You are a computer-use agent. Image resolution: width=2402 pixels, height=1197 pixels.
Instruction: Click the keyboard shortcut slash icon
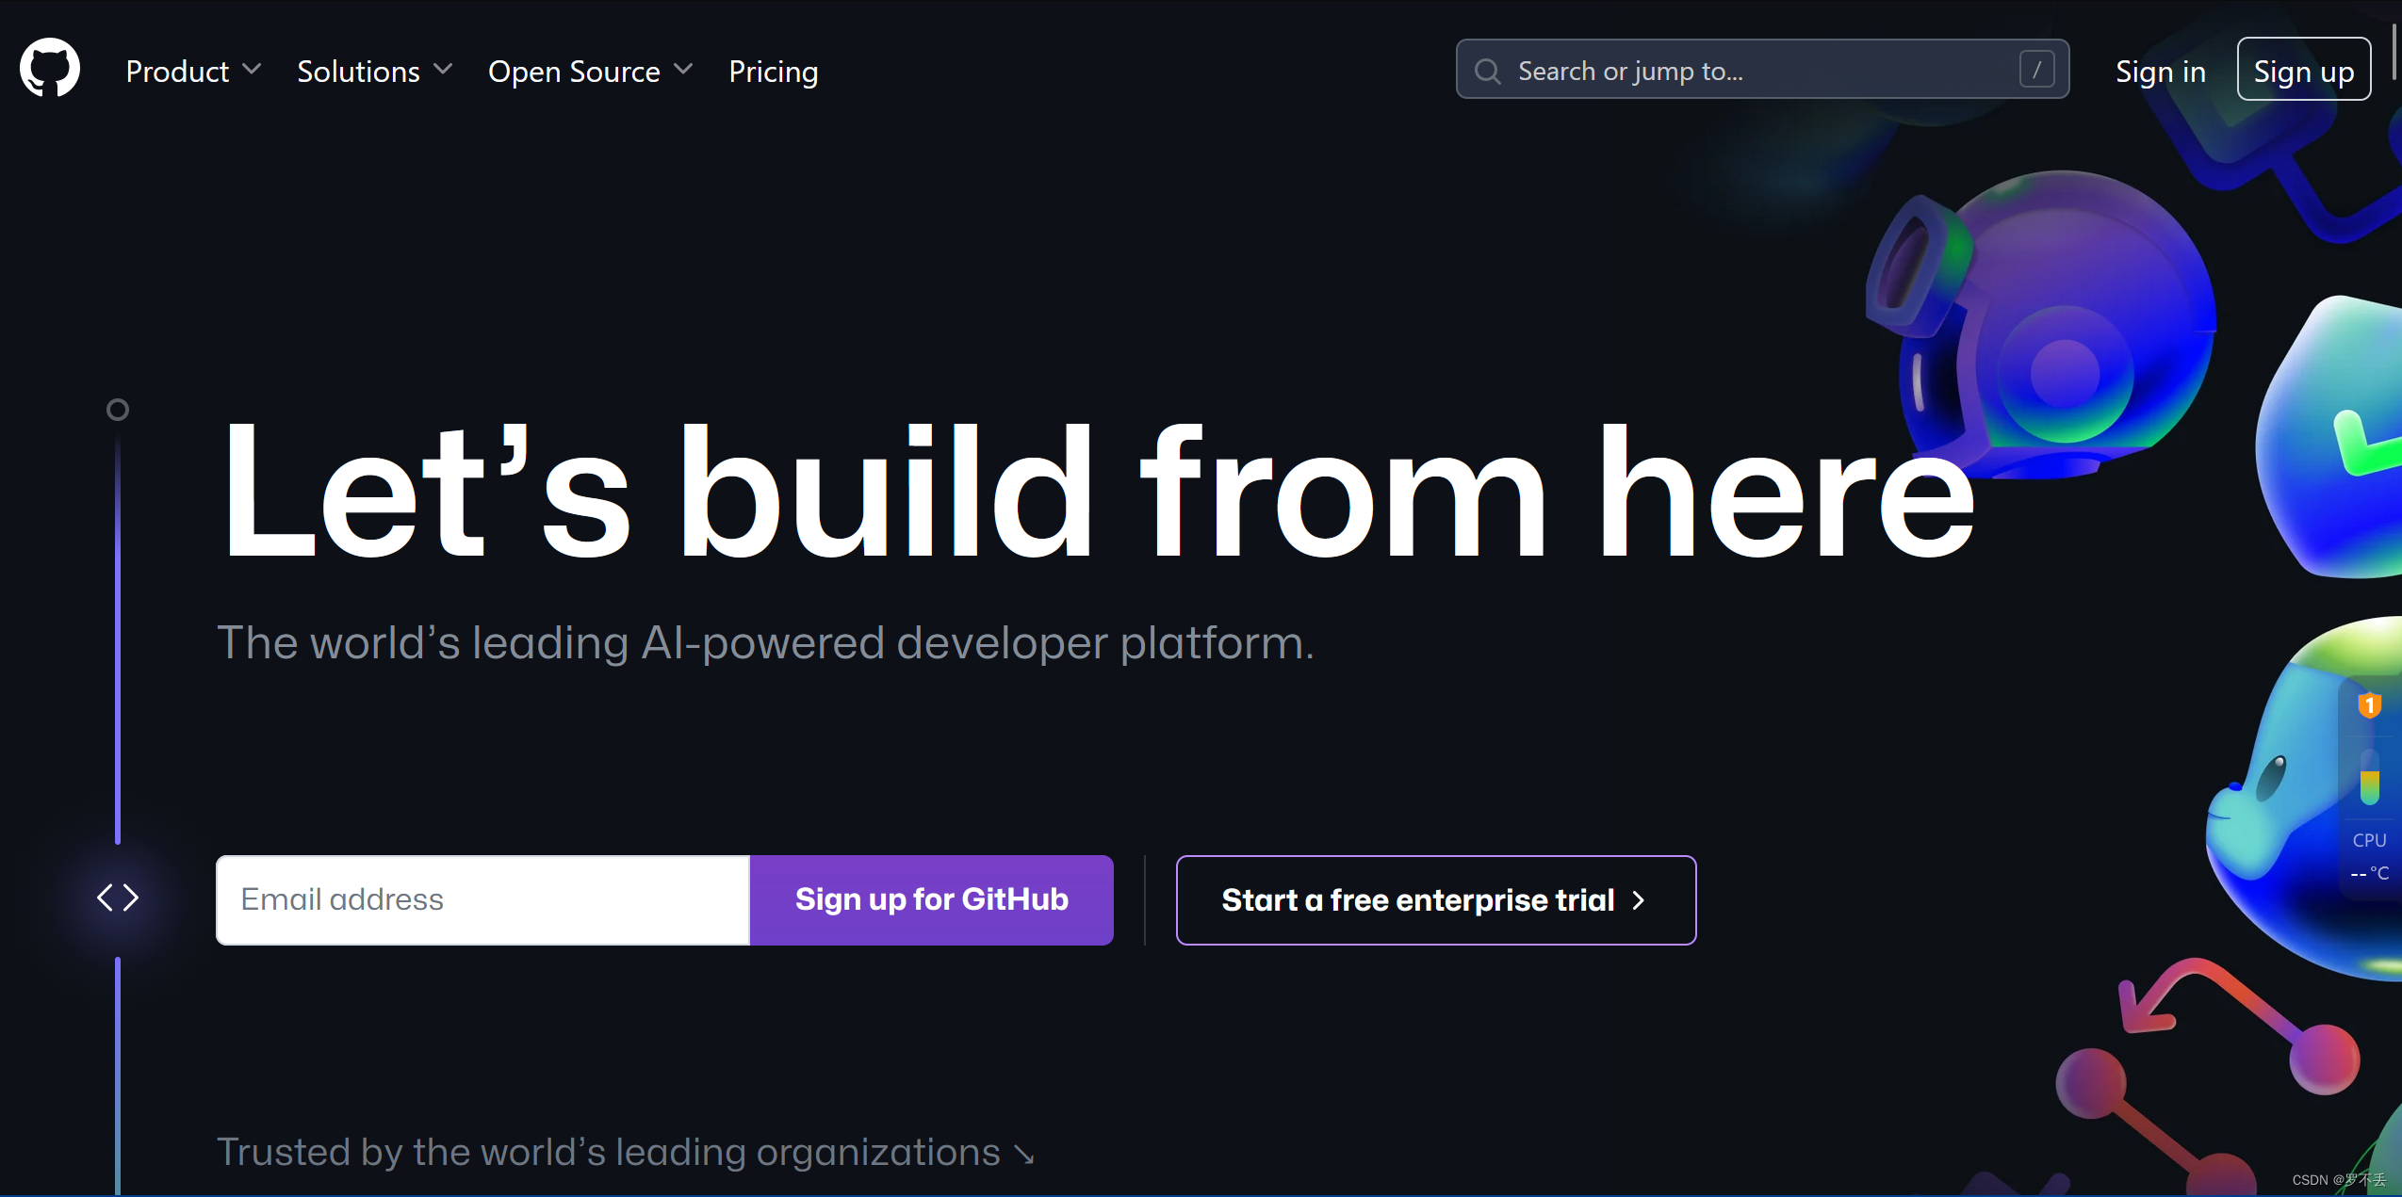click(2037, 71)
